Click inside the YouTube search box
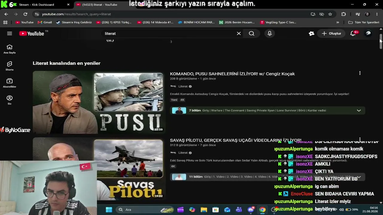 pos(169,33)
